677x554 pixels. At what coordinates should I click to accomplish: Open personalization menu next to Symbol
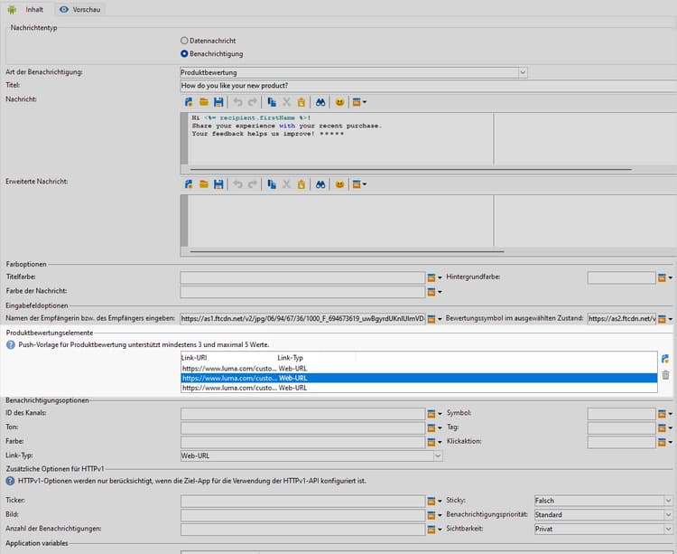click(665, 414)
